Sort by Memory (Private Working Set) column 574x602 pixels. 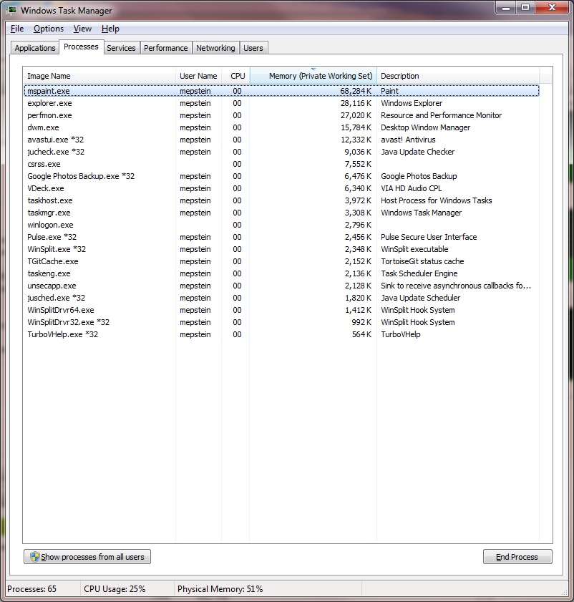[x=313, y=76]
